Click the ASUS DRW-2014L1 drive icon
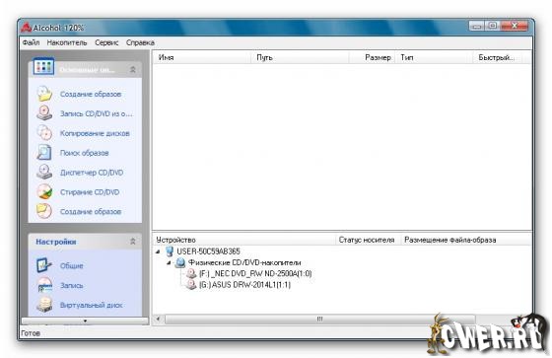 pyautogui.click(x=191, y=285)
